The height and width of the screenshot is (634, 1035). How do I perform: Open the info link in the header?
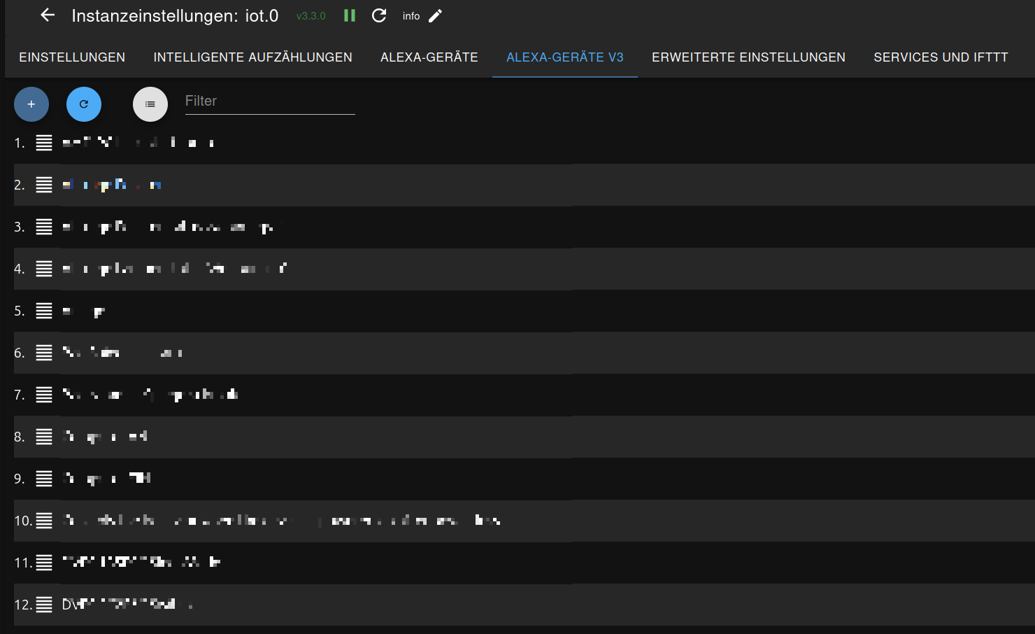411,15
